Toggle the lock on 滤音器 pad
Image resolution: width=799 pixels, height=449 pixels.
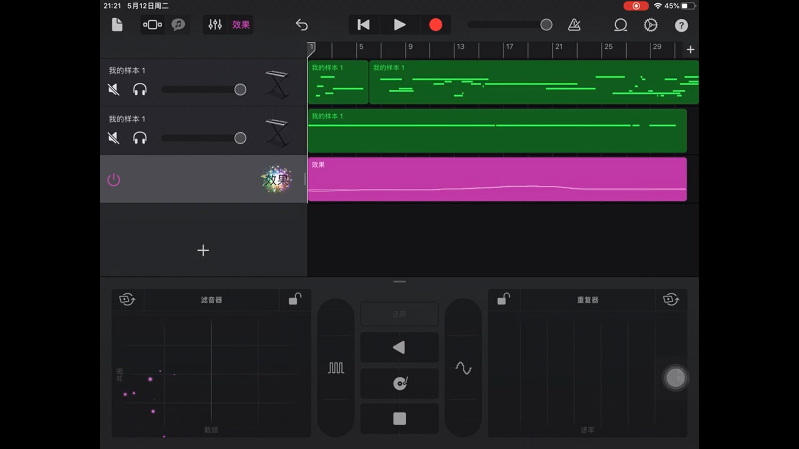point(295,299)
